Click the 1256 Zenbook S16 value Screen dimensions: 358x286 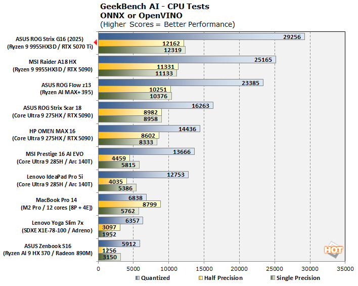click(109, 251)
